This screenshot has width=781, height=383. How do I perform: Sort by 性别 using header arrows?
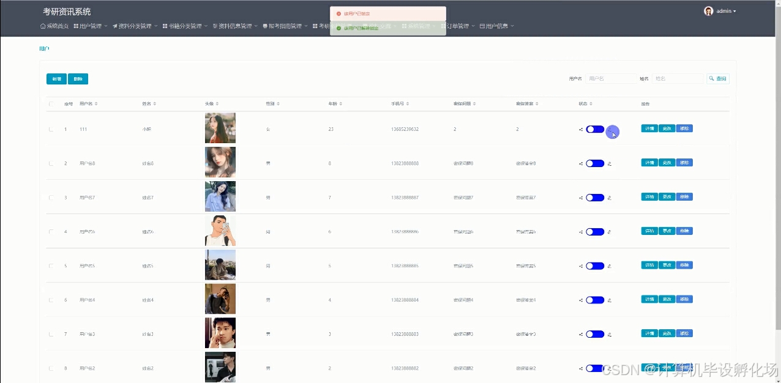278,104
